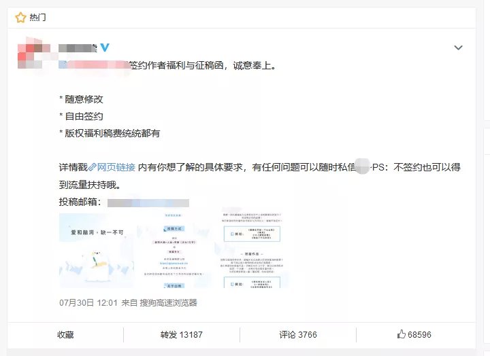Click 转发 13187 to repost
The width and height of the screenshot is (490, 356).
tap(181, 334)
